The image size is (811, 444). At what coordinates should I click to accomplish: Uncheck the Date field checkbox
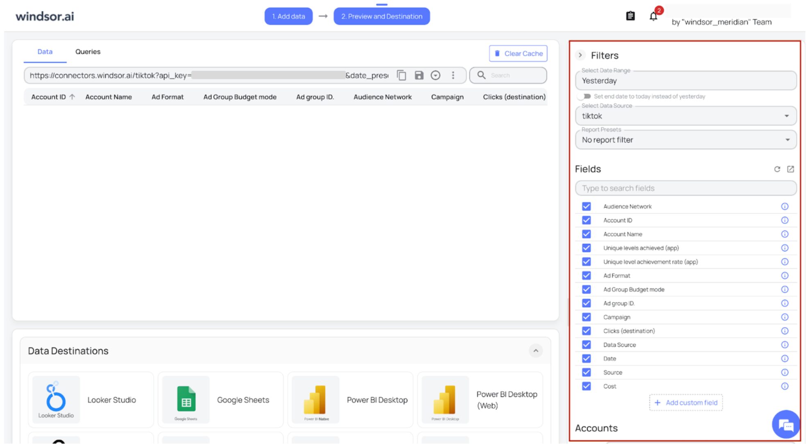coord(587,359)
